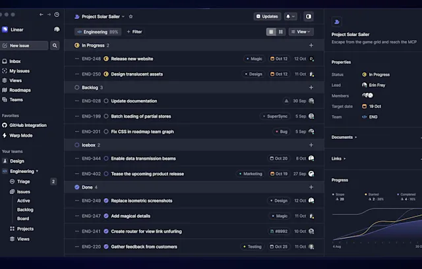
Task: Open top Views sidebar item
Action: pyautogui.click(x=12, y=80)
